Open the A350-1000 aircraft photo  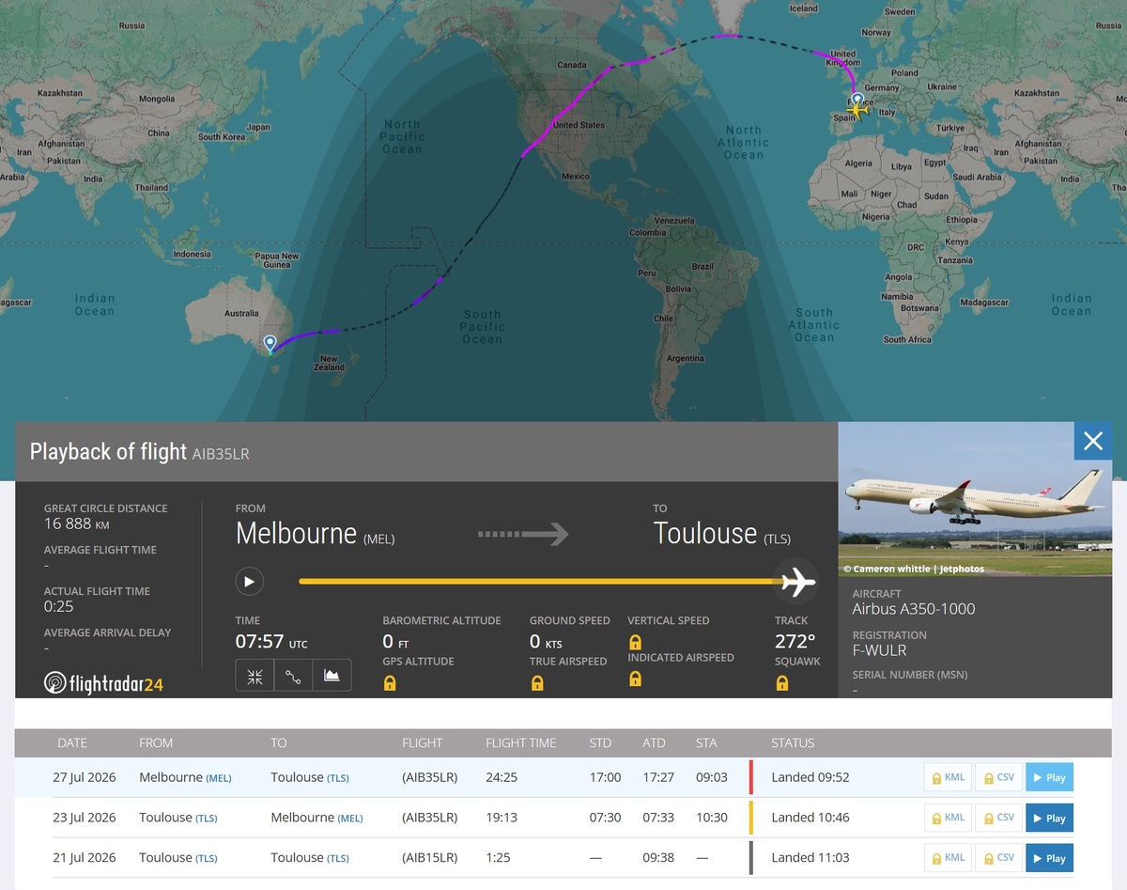click(975, 499)
